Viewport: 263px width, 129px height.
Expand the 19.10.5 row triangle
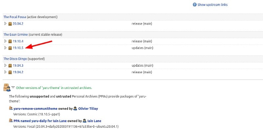(5, 48)
